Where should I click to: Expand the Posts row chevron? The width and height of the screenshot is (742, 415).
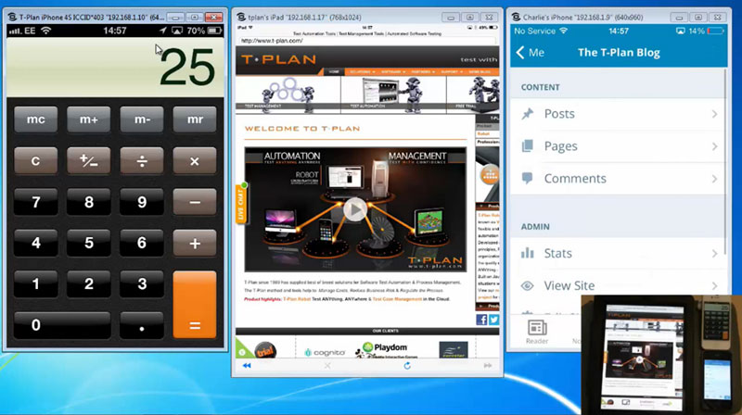coord(714,114)
